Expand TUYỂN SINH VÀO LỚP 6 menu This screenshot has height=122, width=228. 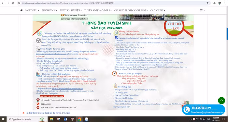point(98,10)
